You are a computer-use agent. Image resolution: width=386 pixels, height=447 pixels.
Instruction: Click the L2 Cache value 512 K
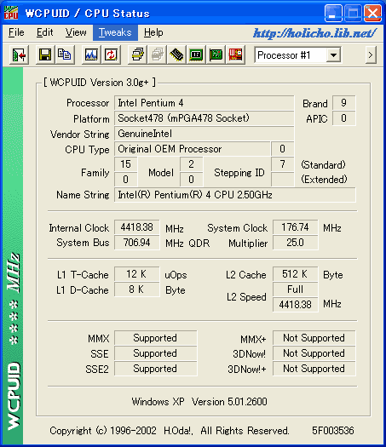[296, 274]
